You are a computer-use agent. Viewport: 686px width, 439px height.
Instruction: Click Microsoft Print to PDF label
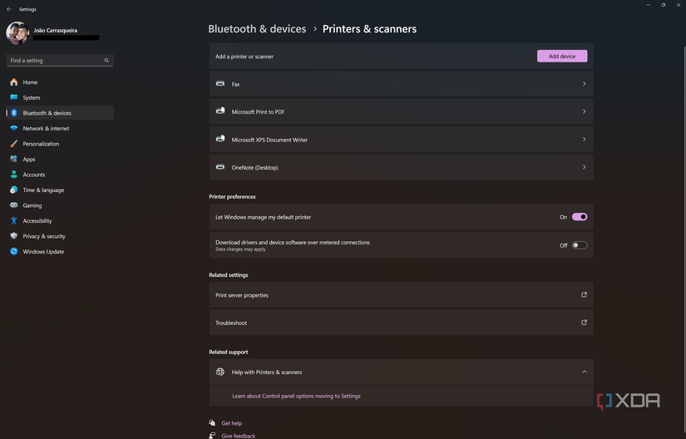pos(258,112)
